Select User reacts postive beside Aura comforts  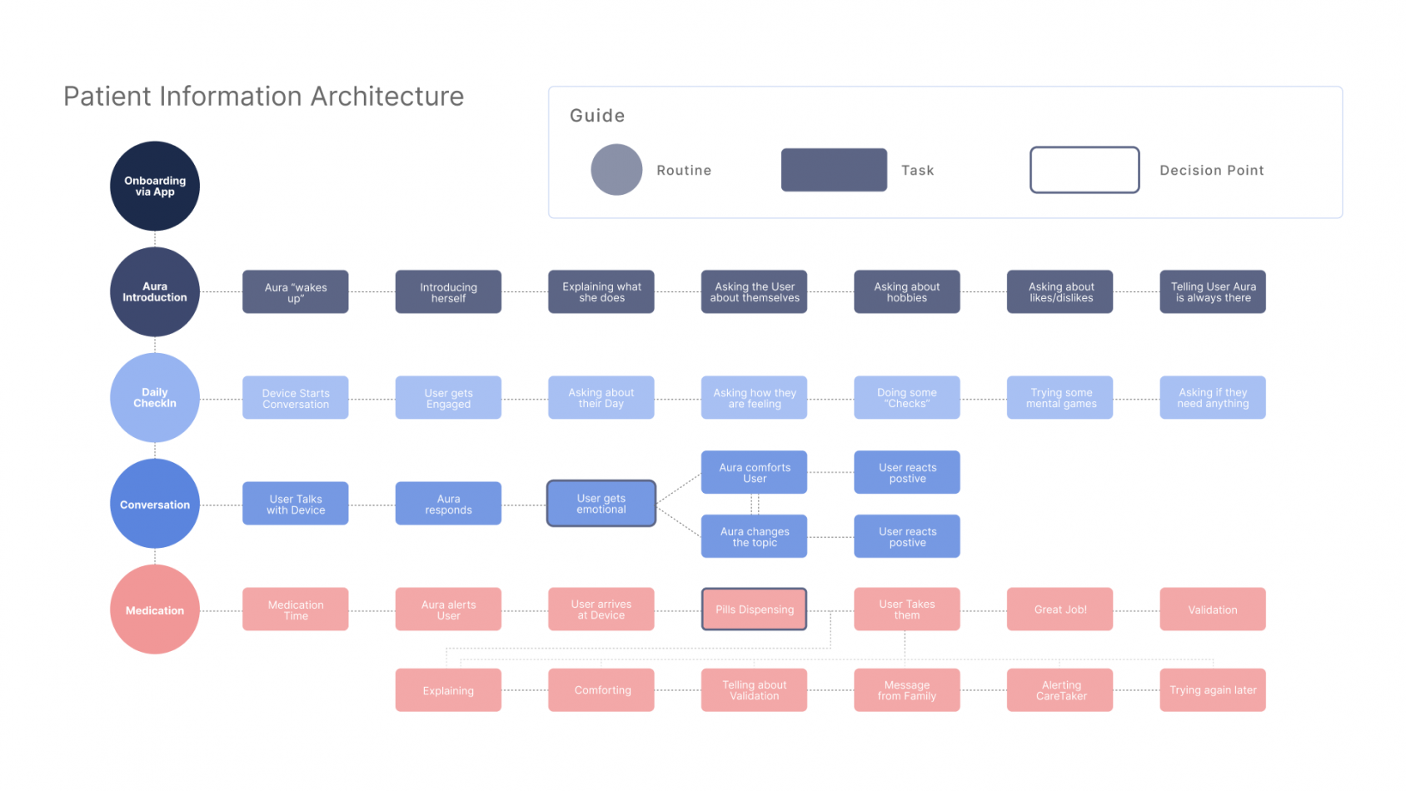907,472
